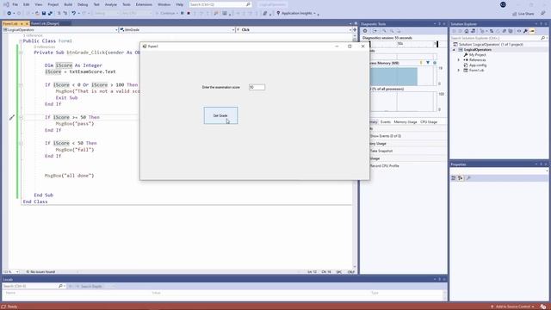551x310 pixels.
Task: Open the Debug menu
Action: 83,4
